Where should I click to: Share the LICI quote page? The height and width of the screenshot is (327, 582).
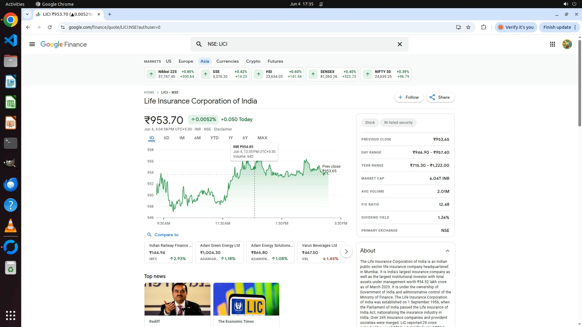[440, 97]
